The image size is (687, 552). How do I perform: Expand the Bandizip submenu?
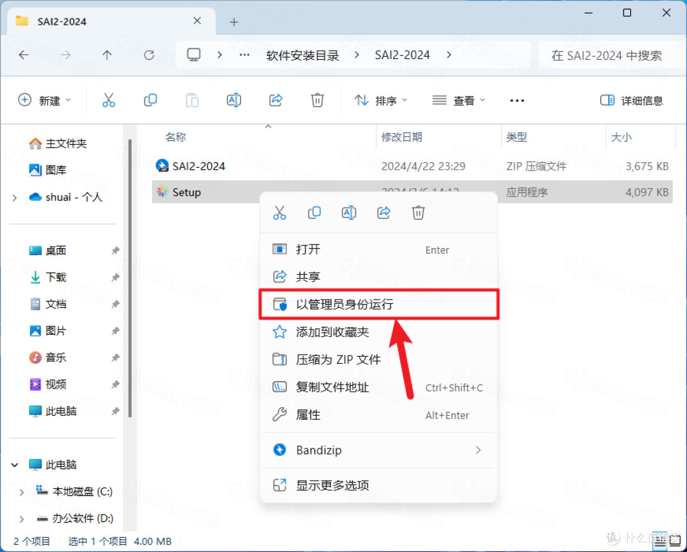coord(478,450)
